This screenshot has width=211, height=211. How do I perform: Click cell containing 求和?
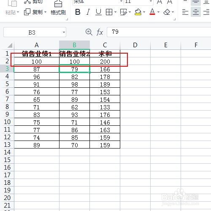click(x=105, y=54)
